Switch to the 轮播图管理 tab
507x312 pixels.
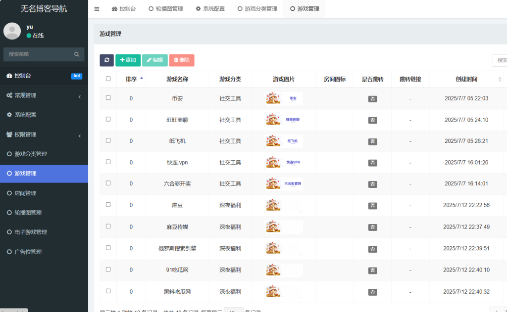[x=165, y=8]
